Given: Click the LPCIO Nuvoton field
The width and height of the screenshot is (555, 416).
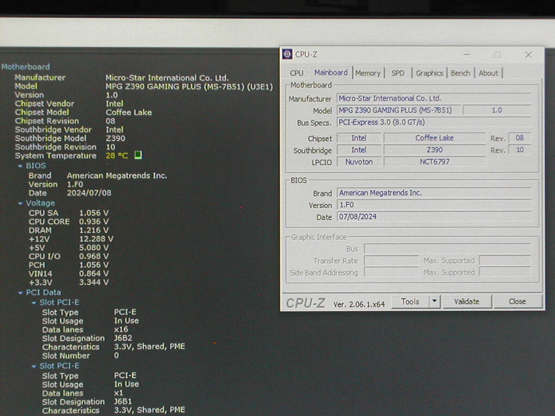Looking at the screenshot, I should (x=359, y=162).
